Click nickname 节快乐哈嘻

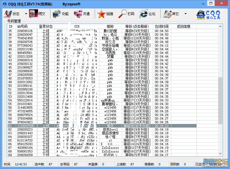point(110,45)
